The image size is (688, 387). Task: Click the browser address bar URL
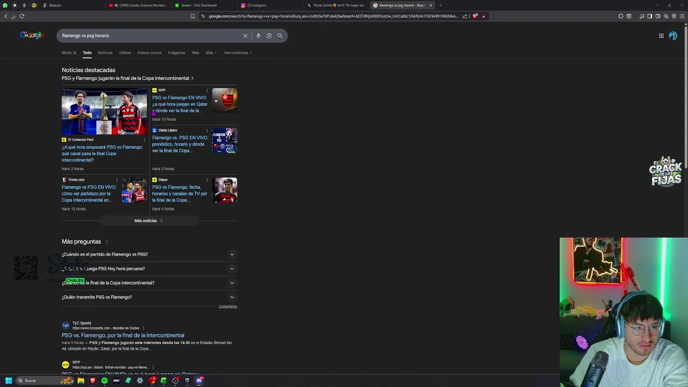pyautogui.click(x=333, y=16)
